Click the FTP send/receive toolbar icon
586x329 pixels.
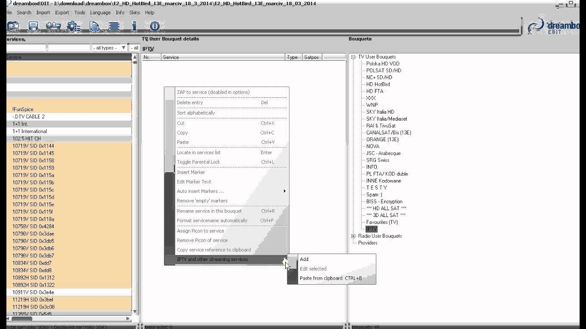pyautogui.click(x=54, y=27)
